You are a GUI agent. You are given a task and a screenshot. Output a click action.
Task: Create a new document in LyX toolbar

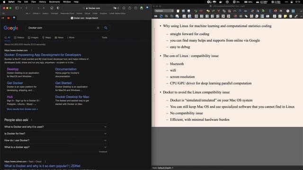[178, 11]
